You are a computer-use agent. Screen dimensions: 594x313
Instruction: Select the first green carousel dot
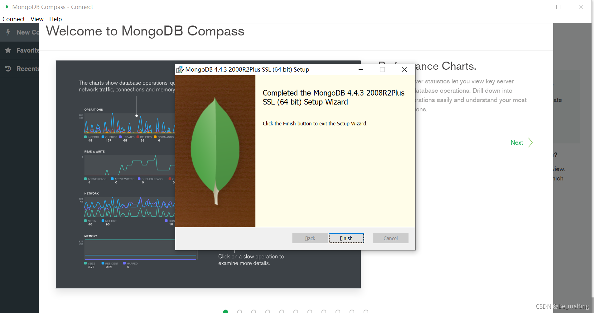click(x=226, y=311)
